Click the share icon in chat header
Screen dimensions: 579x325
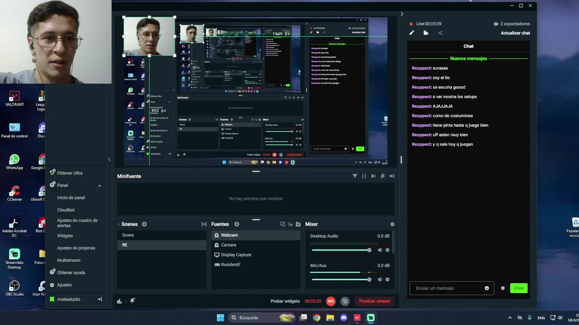440,33
